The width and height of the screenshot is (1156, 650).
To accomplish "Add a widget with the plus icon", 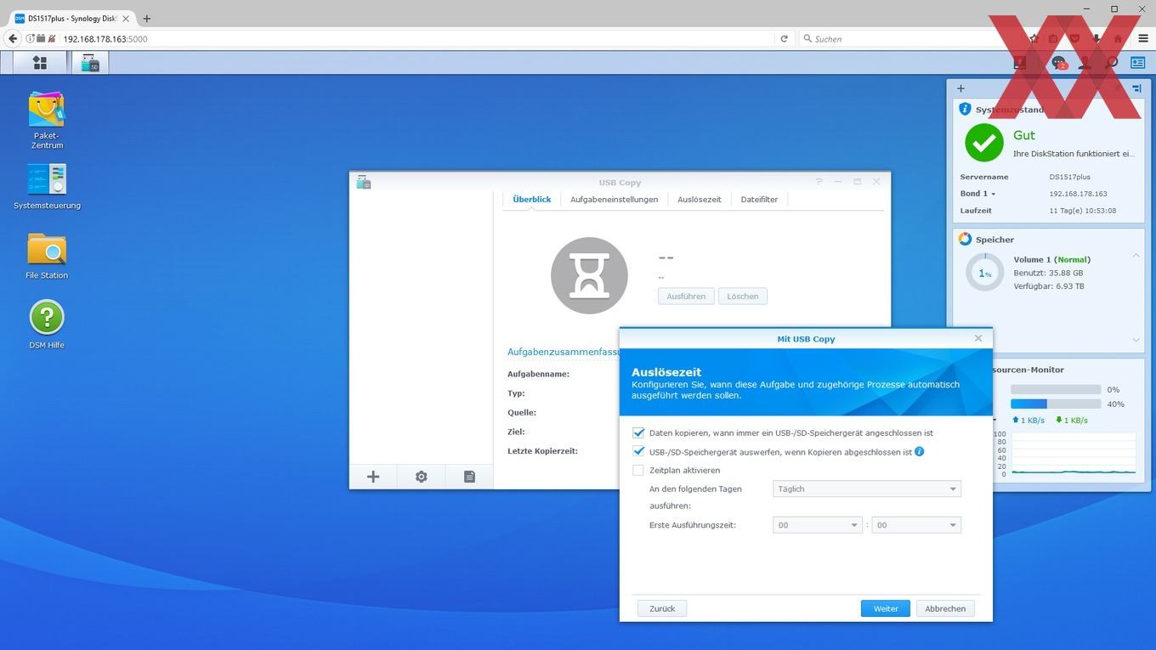I will pyautogui.click(x=960, y=88).
